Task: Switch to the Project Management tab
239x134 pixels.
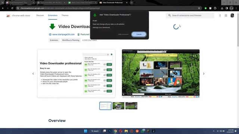Action: pyautogui.click(x=20, y=3)
